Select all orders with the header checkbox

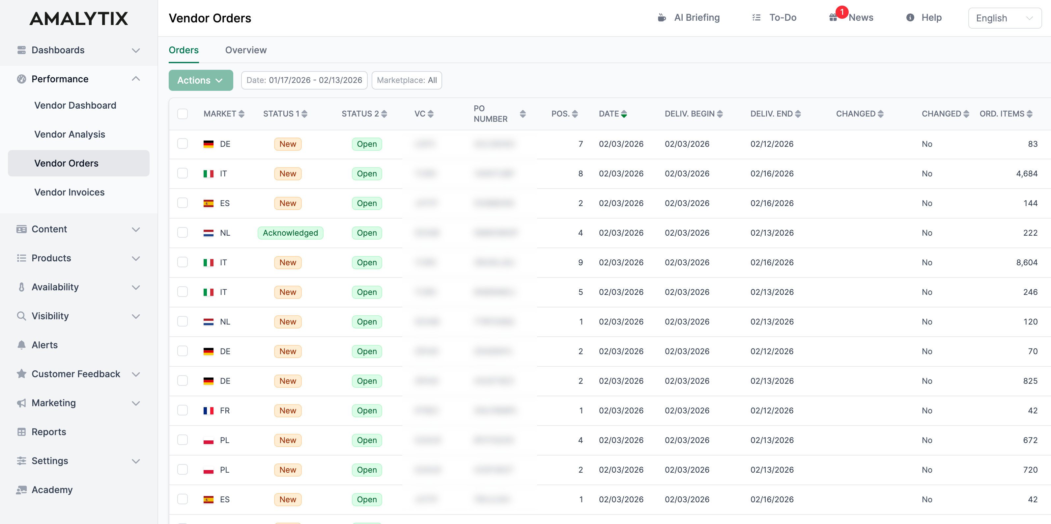(183, 114)
